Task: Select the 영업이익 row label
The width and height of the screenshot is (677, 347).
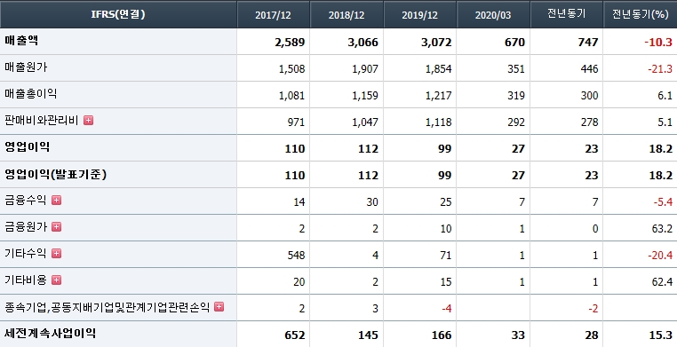Action: tap(28, 147)
